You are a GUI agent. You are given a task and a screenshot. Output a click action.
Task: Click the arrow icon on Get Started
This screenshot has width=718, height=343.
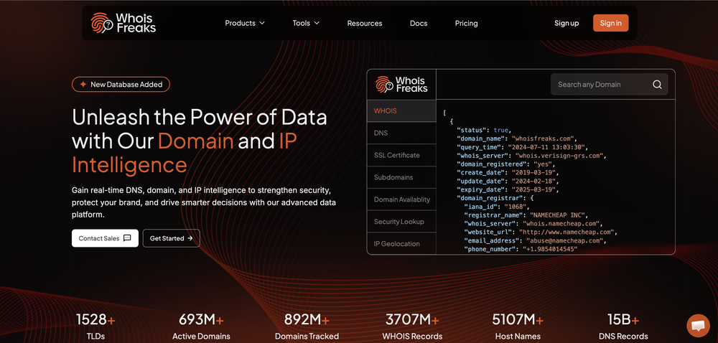tap(190, 238)
